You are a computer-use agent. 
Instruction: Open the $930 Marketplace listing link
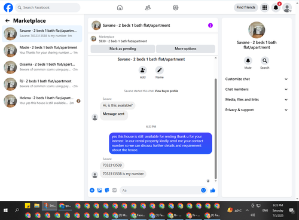(x=123, y=41)
